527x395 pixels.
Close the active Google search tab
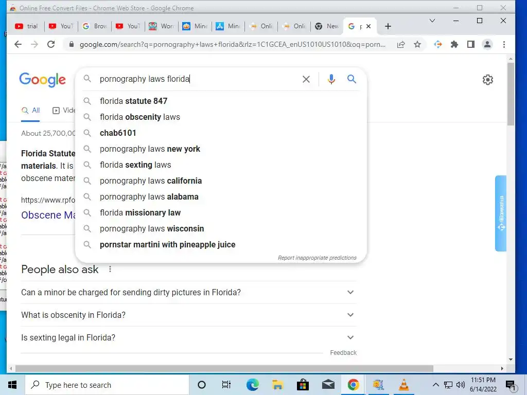click(x=368, y=26)
